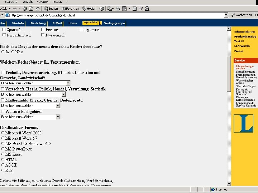Click the discuss page icon in toolbar
This screenshot has width=258, height=193.
pos(134,9)
